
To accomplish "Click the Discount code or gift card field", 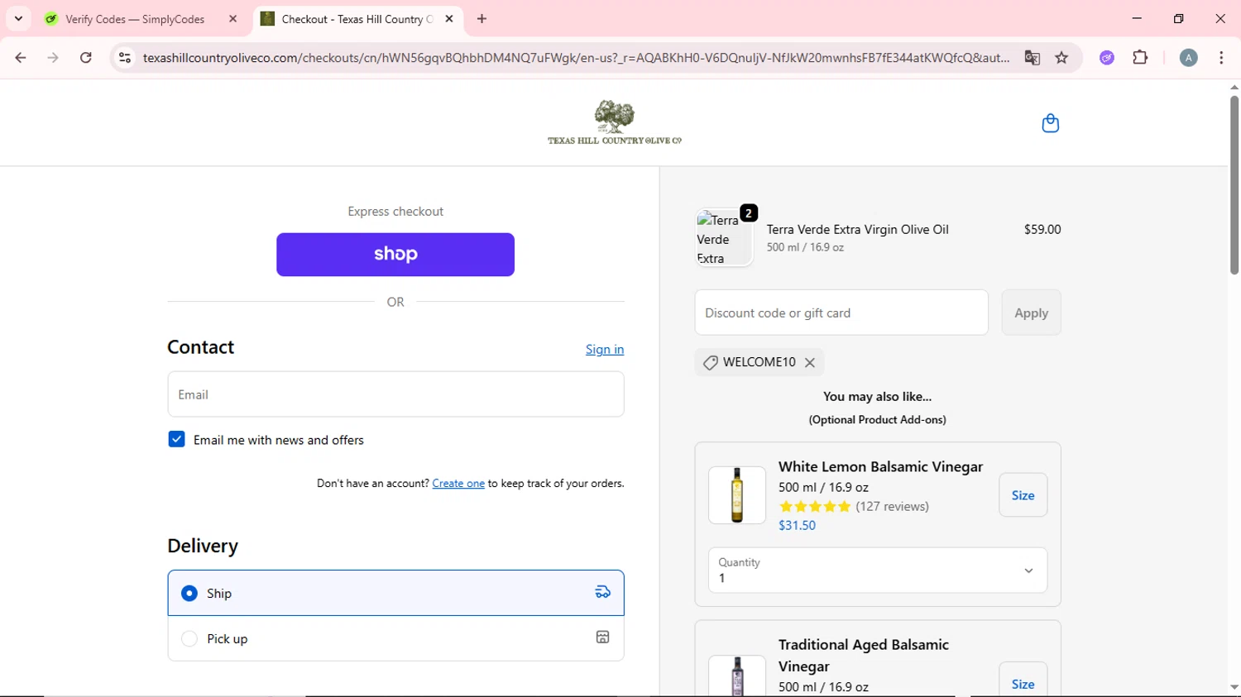I will click(841, 313).
